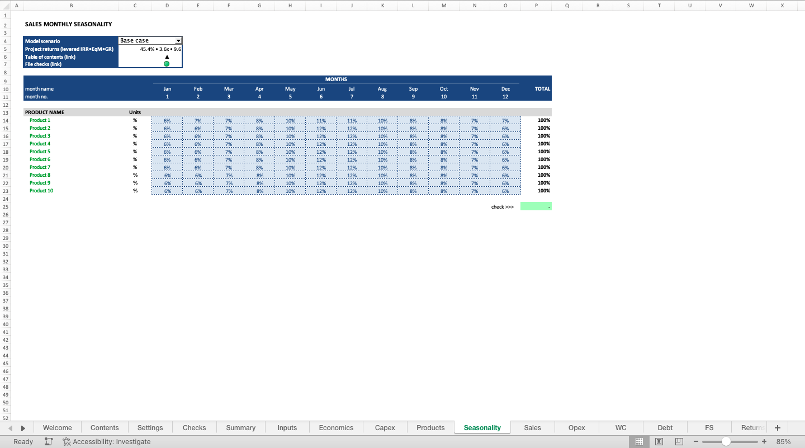Open the Model scenario dropdown arrow

[x=178, y=41]
